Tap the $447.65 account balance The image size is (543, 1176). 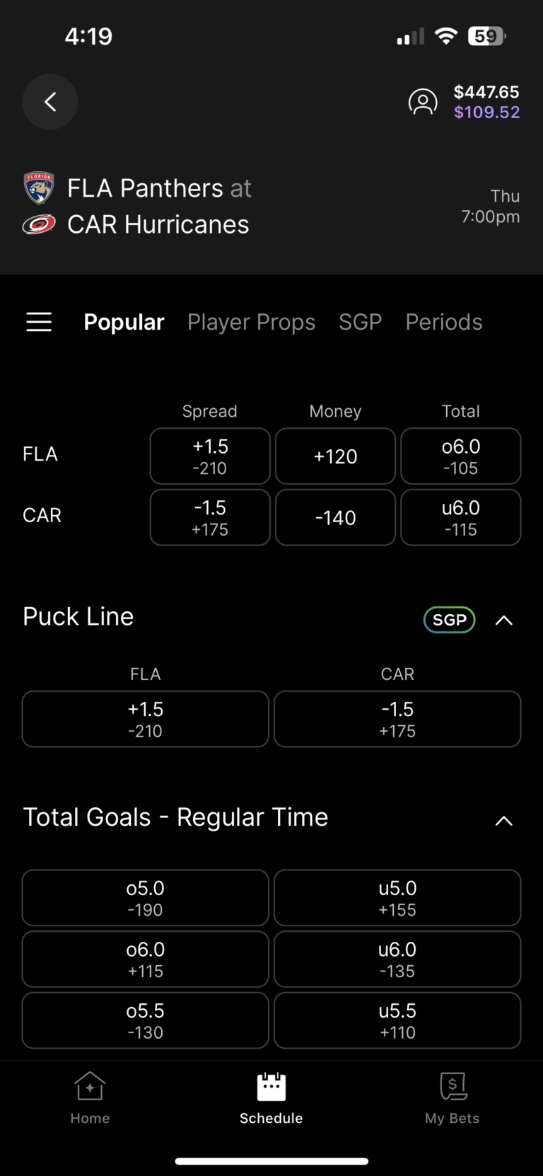coord(486,92)
